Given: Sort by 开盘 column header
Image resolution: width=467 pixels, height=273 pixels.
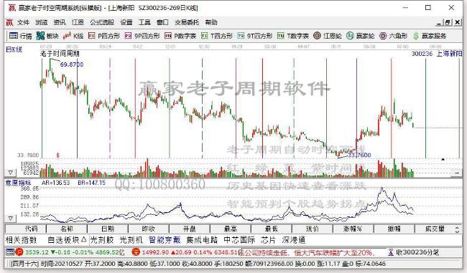Looking at the screenshot, I should [x=190, y=229].
